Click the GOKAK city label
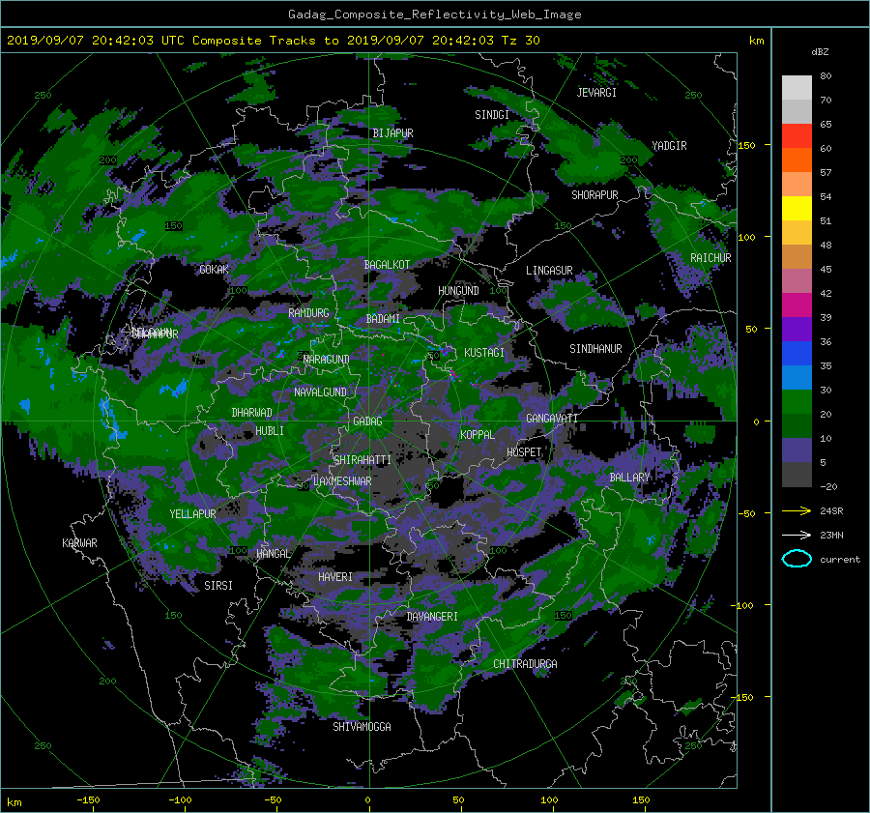Viewport: 870px width, 813px height. pyautogui.click(x=214, y=270)
